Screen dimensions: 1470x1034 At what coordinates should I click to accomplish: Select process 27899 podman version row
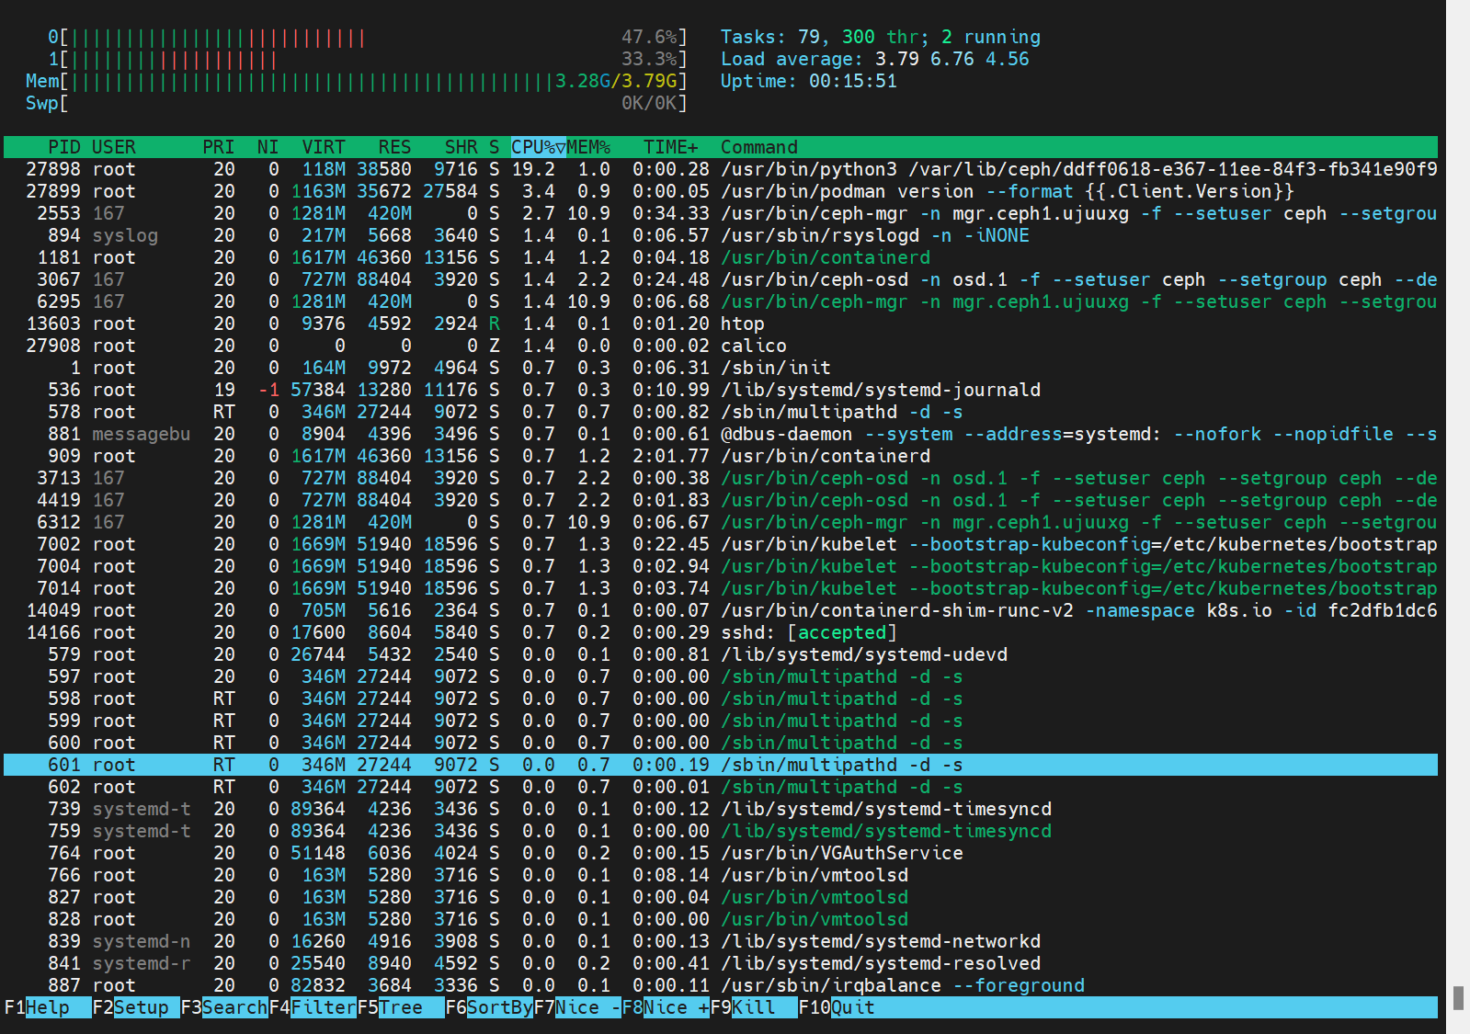pyautogui.click(x=721, y=191)
